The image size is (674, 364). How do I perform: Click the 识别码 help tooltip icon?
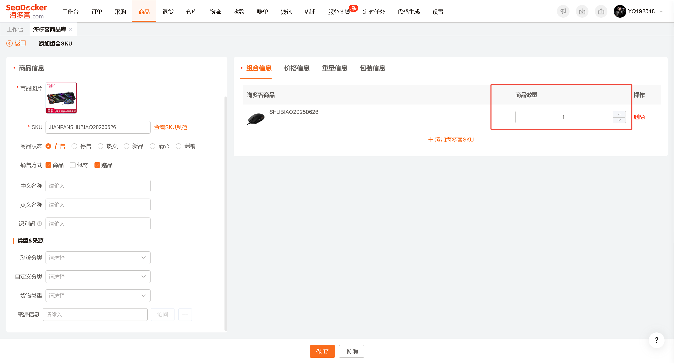click(40, 224)
